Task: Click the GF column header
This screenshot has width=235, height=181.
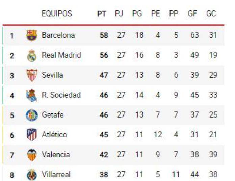Action: point(192,14)
